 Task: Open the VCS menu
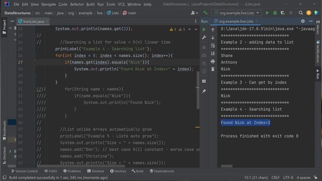pos(121,4)
